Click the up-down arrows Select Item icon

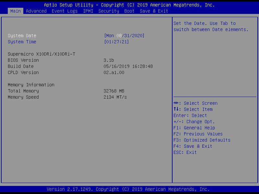[x=176, y=109]
